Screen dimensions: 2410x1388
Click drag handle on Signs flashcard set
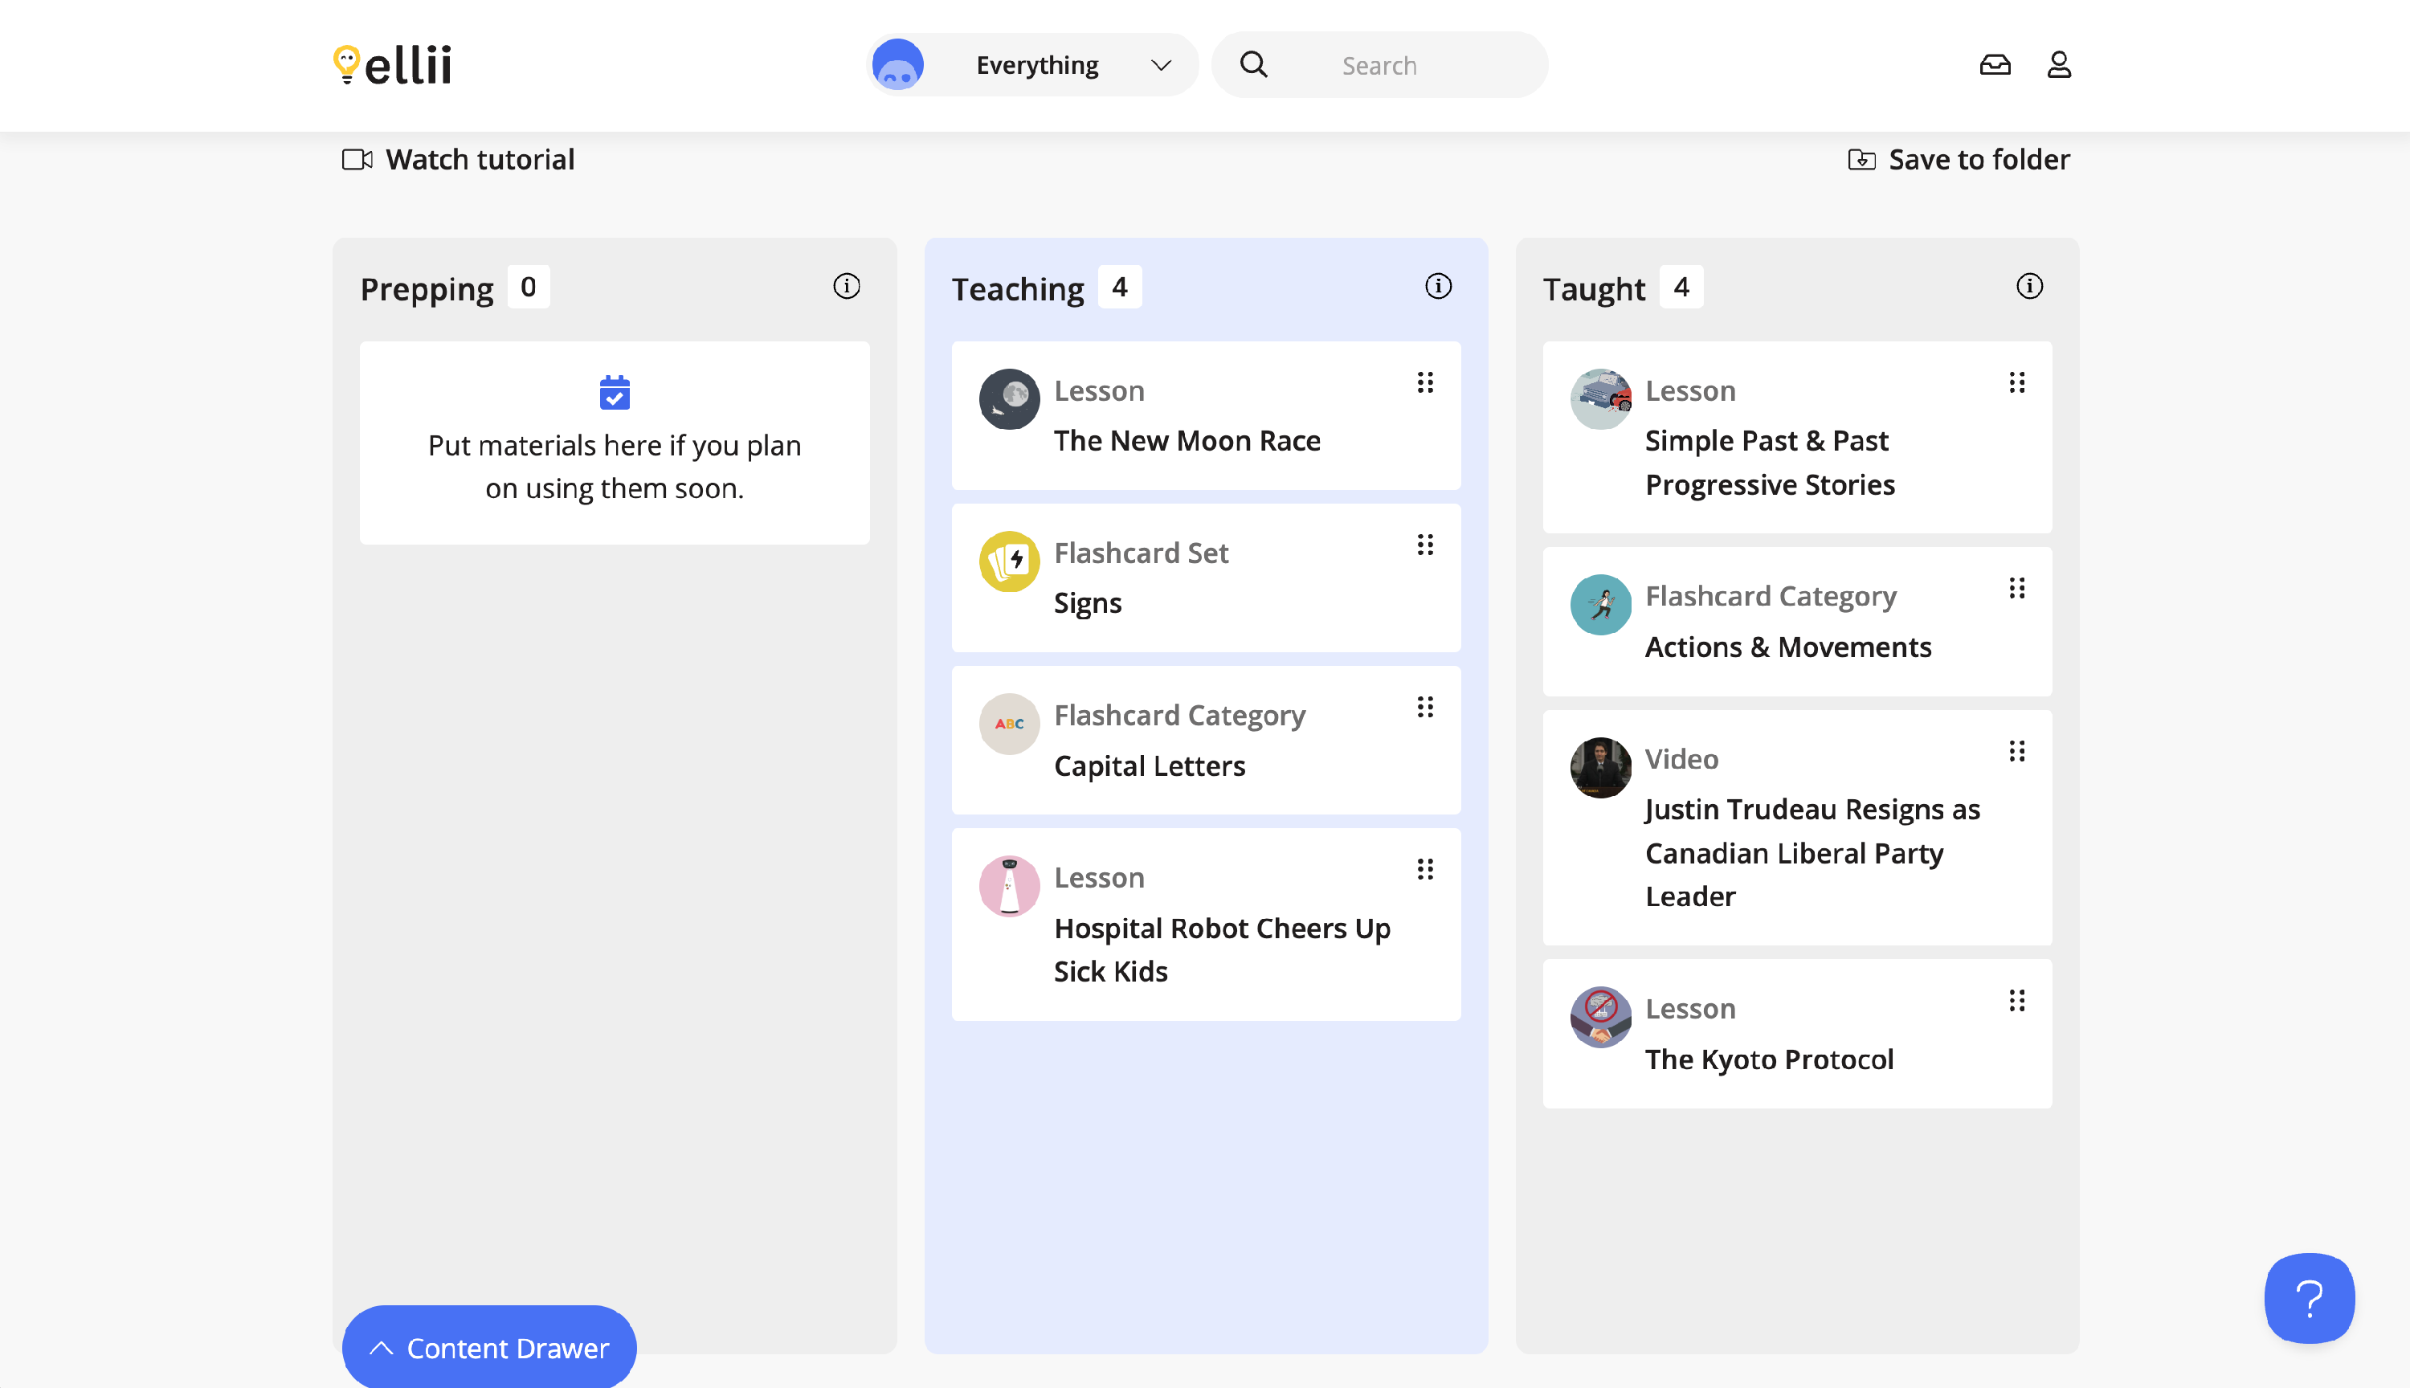[x=1425, y=545]
